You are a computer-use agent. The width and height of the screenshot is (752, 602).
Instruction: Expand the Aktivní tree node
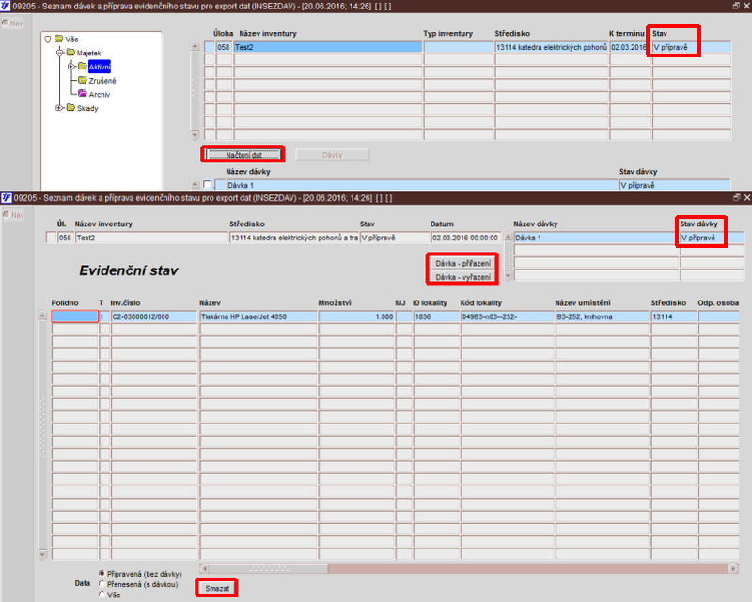pyautogui.click(x=71, y=66)
